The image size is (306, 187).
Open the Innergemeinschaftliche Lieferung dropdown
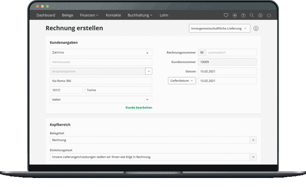tap(219, 29)
